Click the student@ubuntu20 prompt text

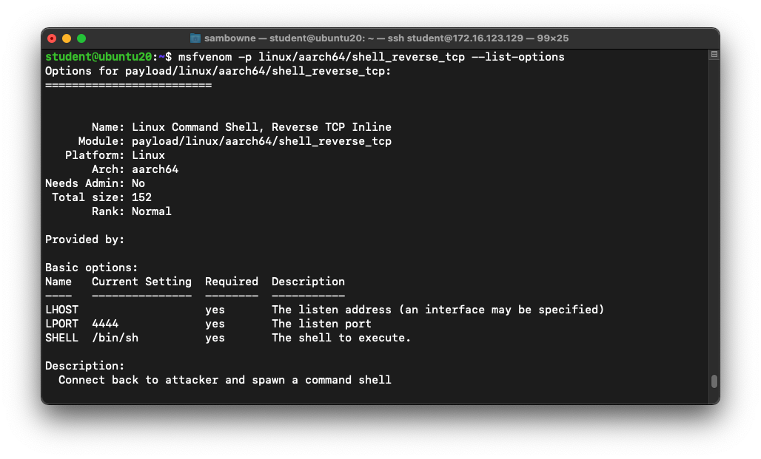click(x=98, y=57)
